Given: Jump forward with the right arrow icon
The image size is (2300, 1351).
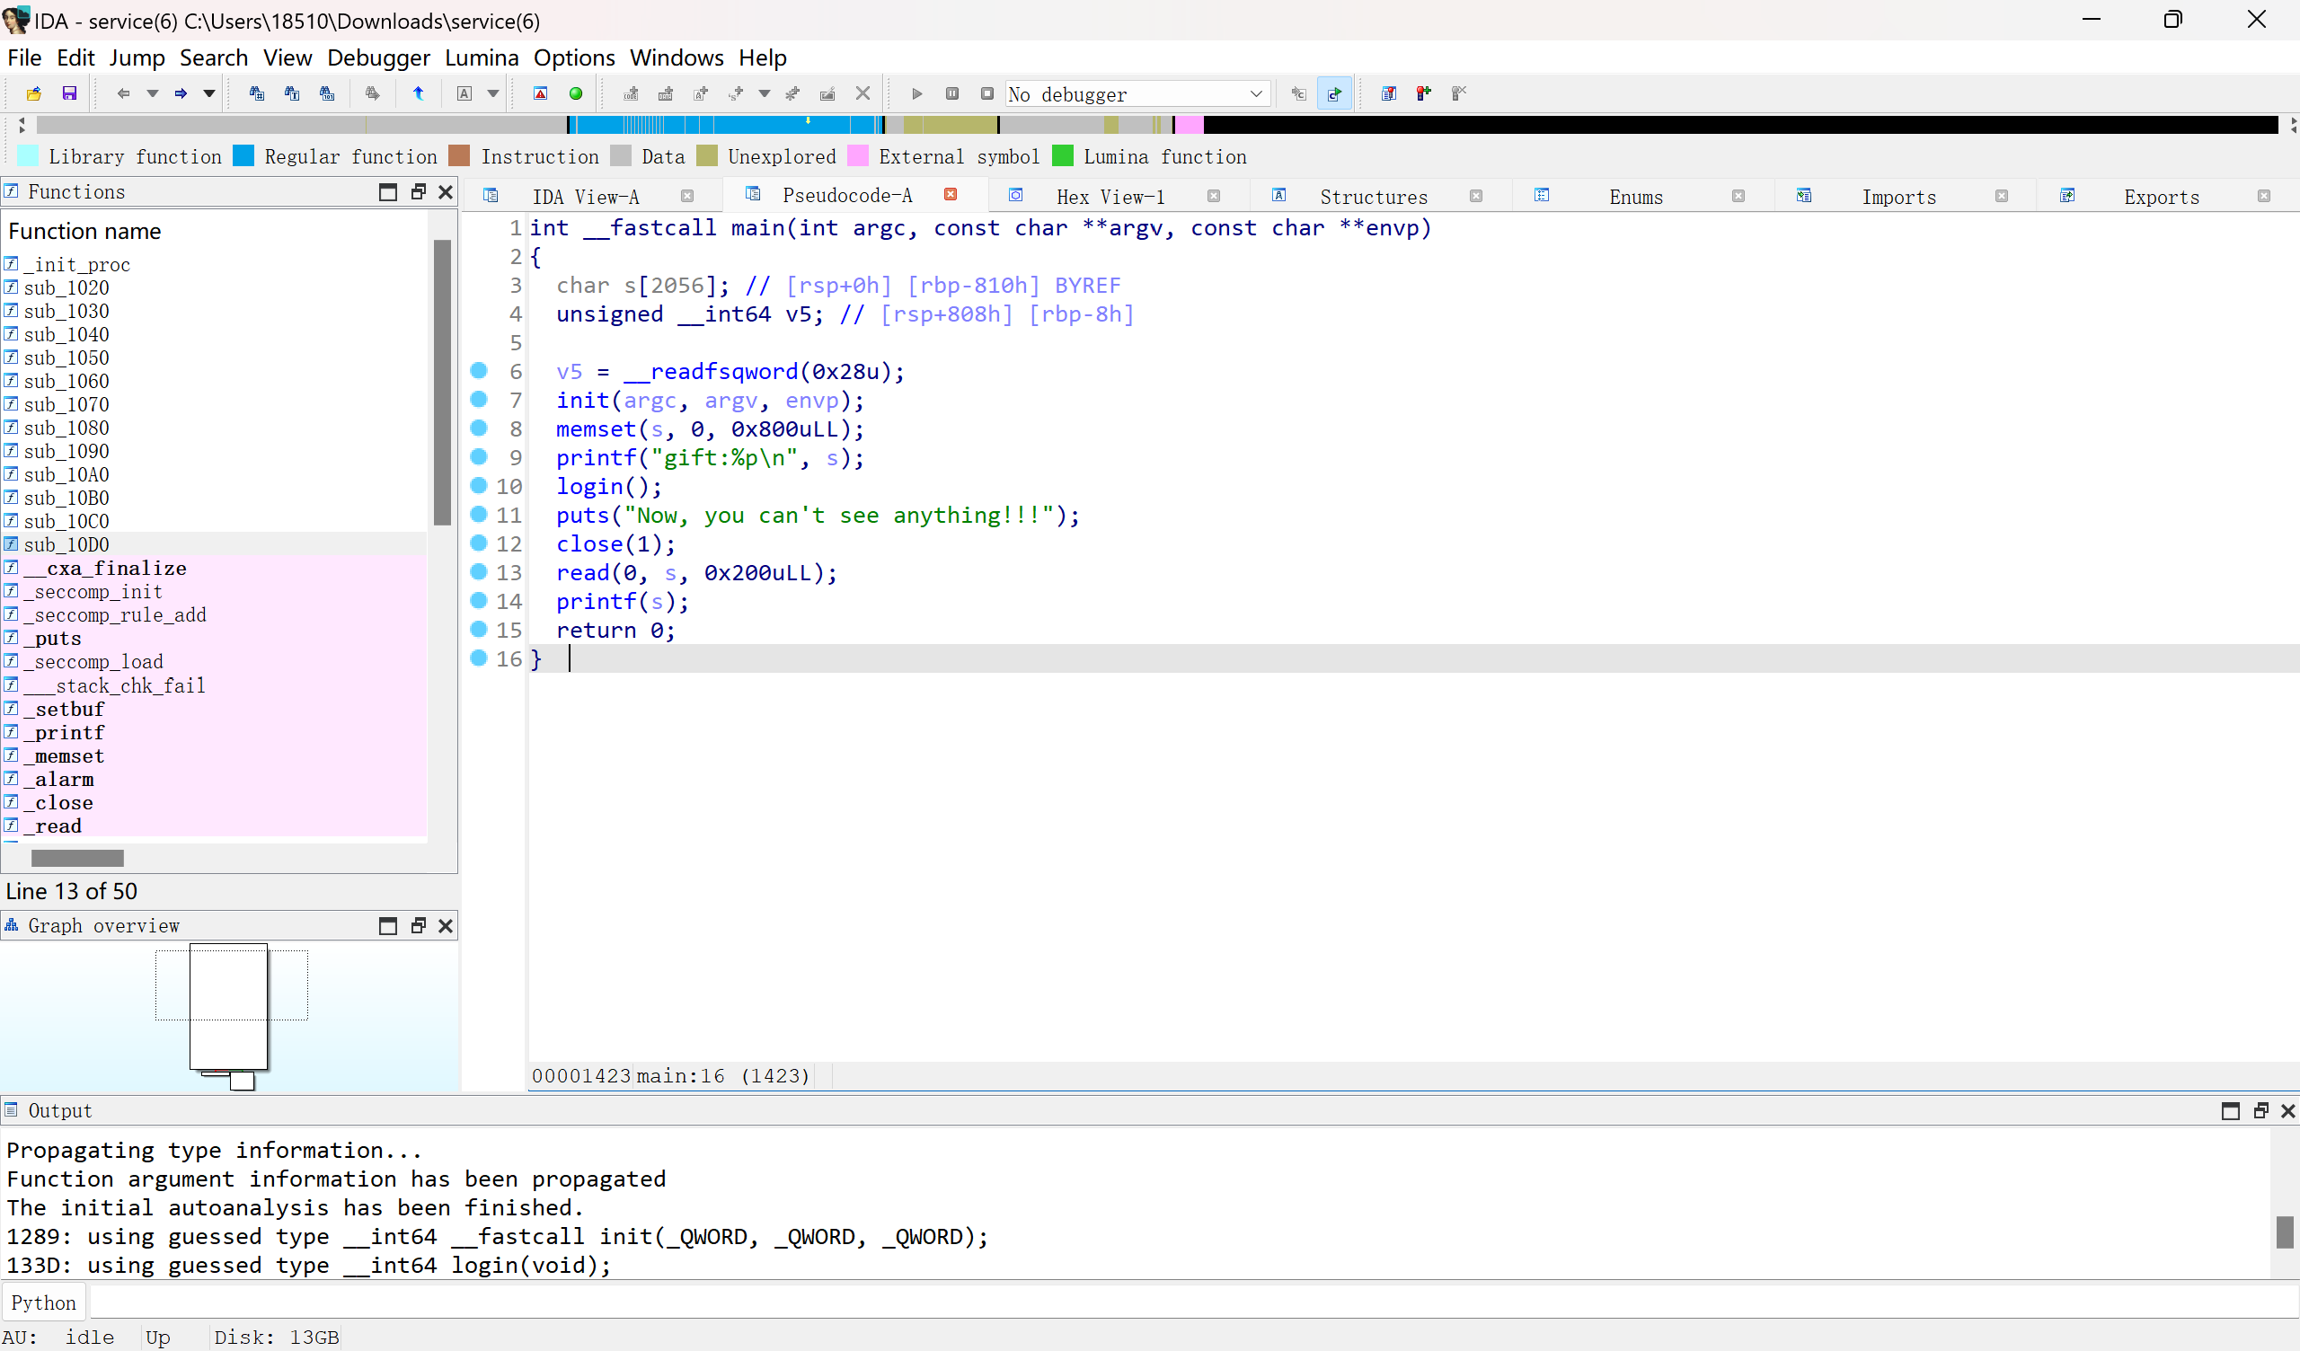Looking at the screenshot, I should (181, 93).
